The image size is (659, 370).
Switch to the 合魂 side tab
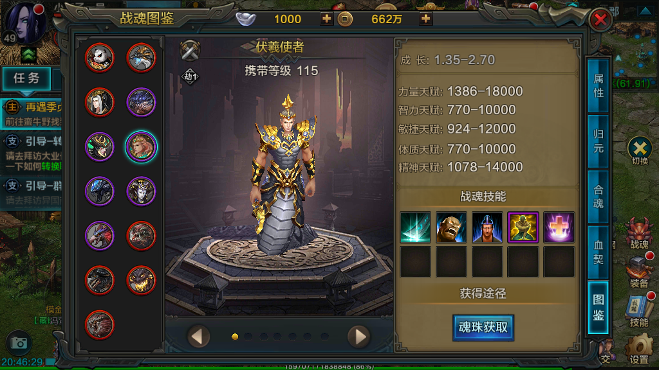coord(598,197)
